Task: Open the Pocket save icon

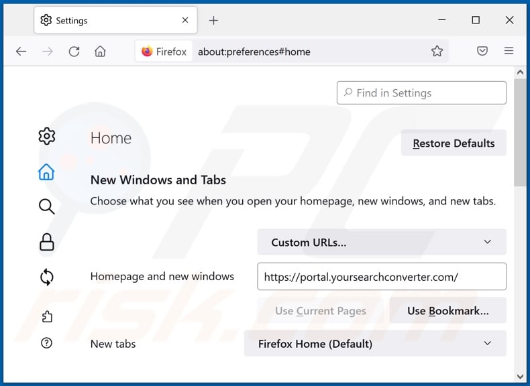Action: pos(482,51)
